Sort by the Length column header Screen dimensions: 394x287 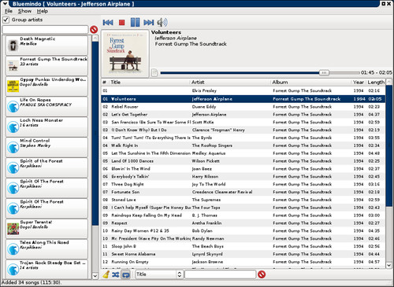point(376,83)
